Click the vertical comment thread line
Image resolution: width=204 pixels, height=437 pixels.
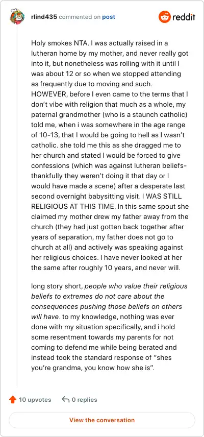pos(17,206)
